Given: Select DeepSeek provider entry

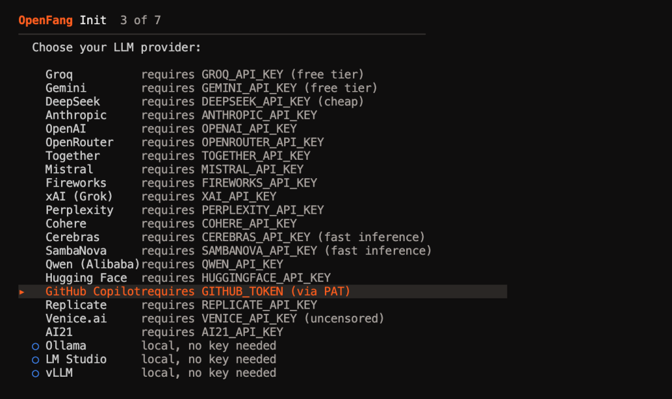Looking at the screenshot, I should point(73,102).
